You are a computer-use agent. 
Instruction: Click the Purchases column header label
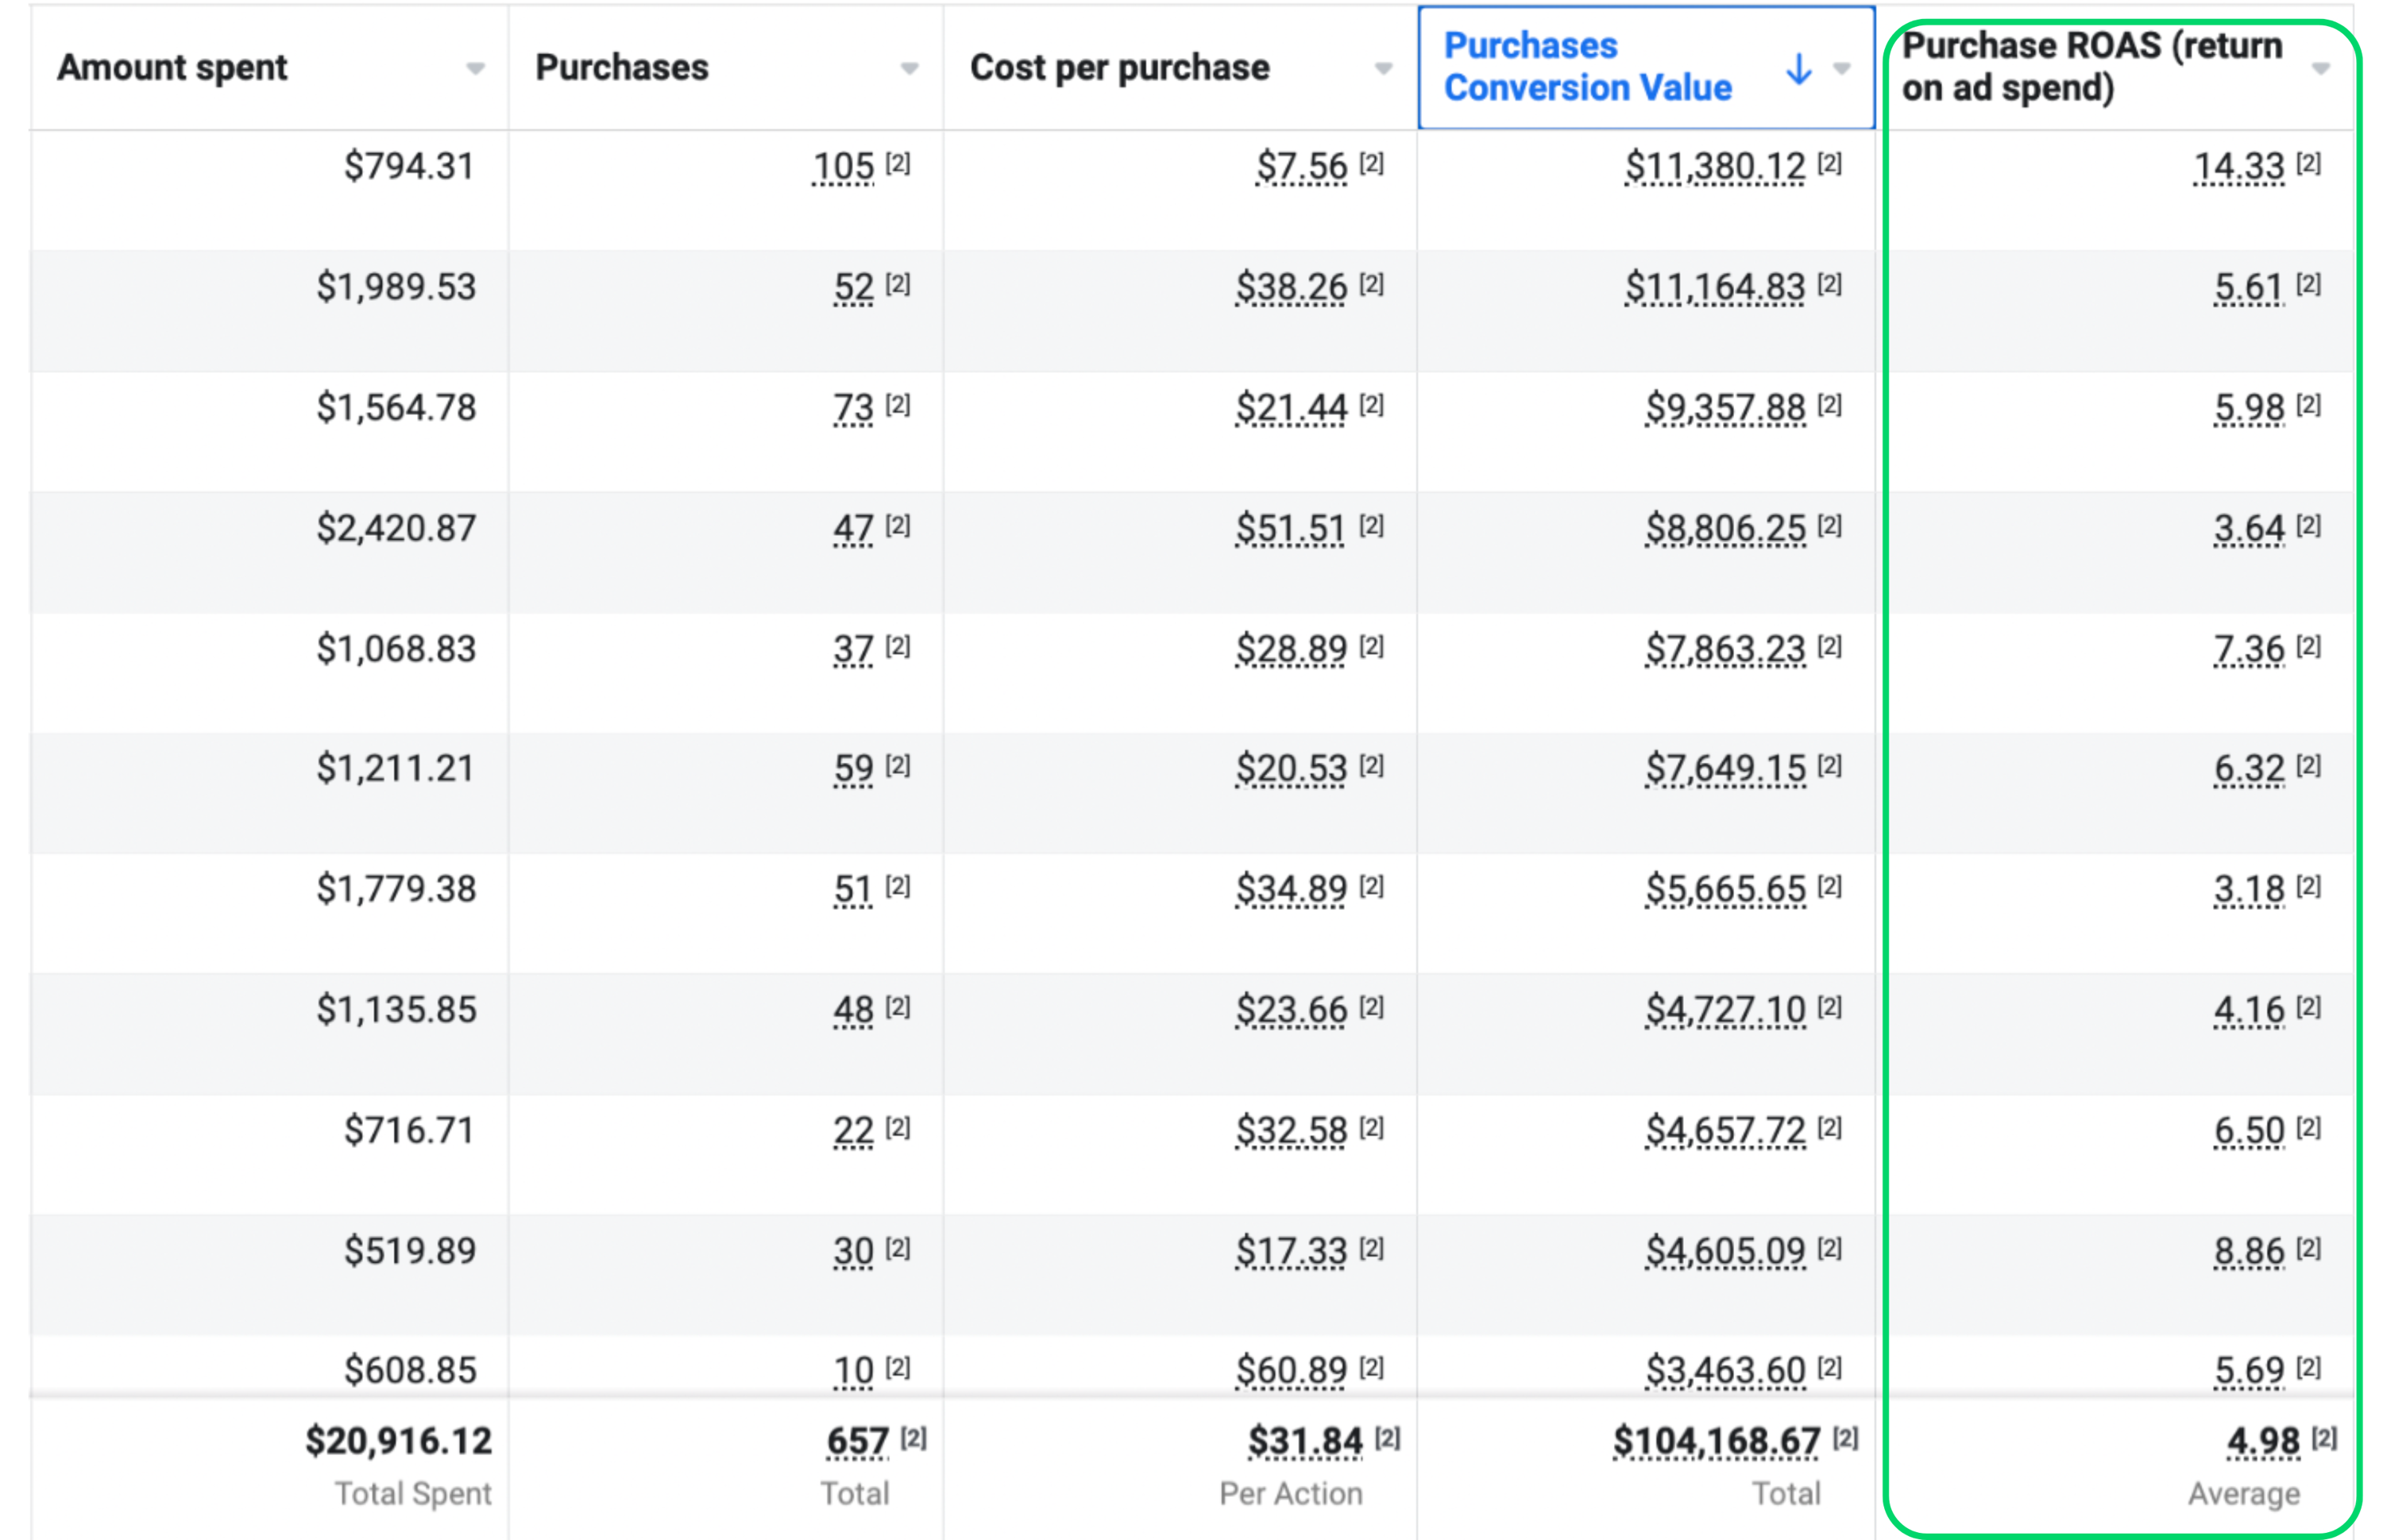click(x=621, y=67)
